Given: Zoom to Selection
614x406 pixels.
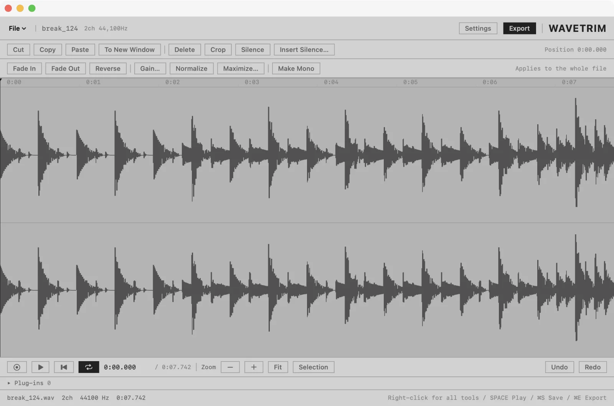Looking at the screenshot, I should (x=314, y=367).
